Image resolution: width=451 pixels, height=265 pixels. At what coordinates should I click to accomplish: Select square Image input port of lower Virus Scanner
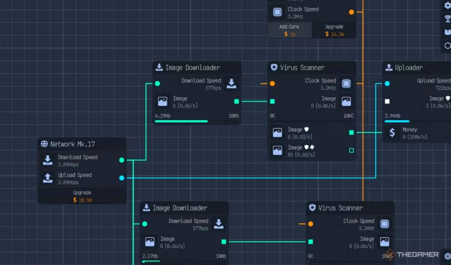[x=311, y=242]
